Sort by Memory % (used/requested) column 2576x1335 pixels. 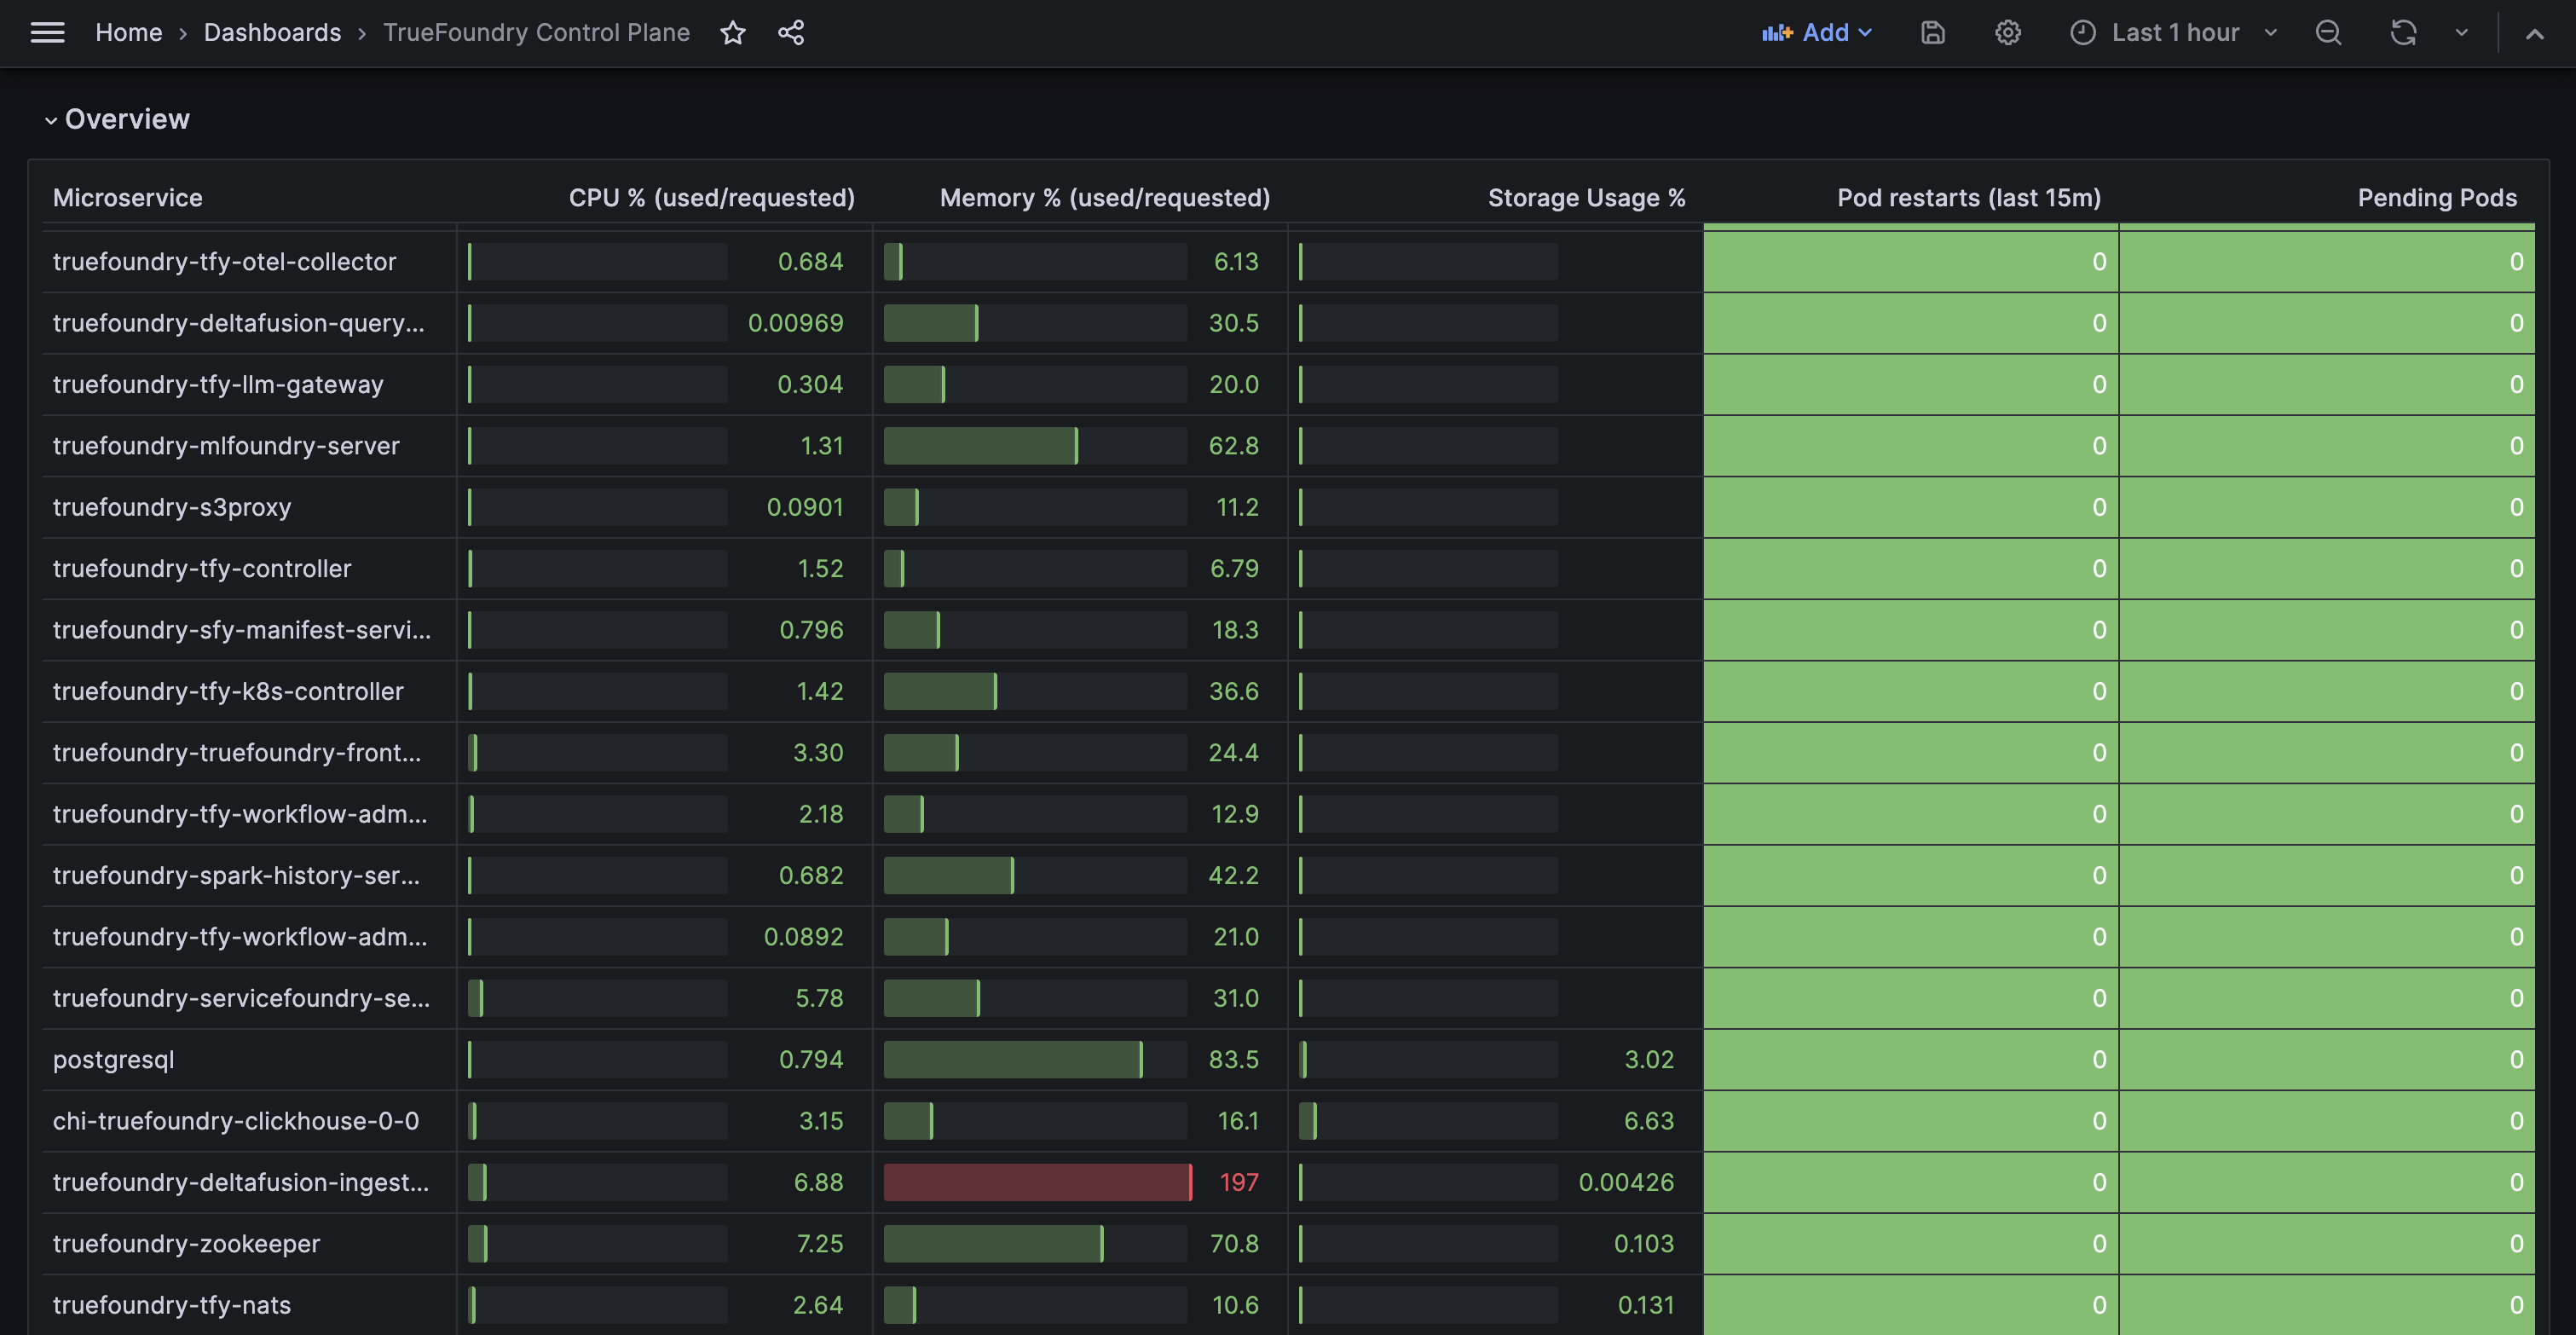pyautogui.click(x=1105, y=198)
